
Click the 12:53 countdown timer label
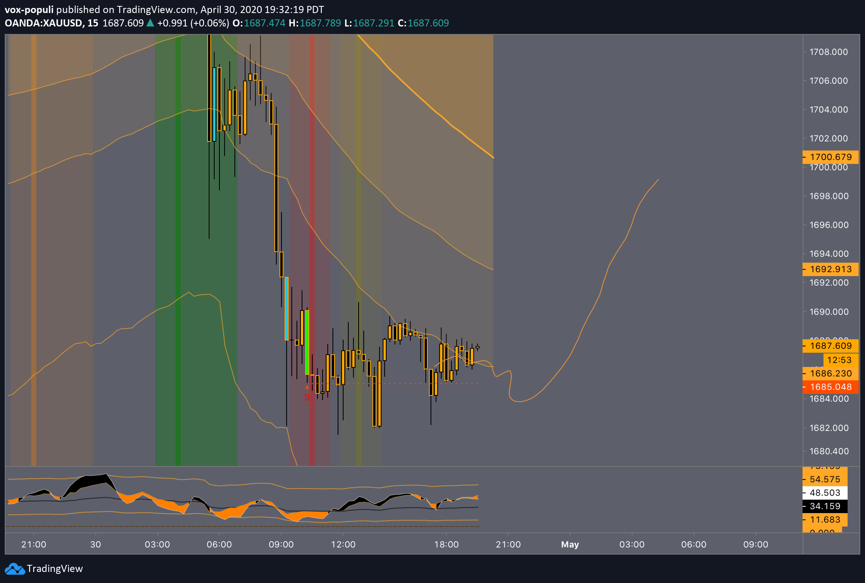click(x=840, y=360)
